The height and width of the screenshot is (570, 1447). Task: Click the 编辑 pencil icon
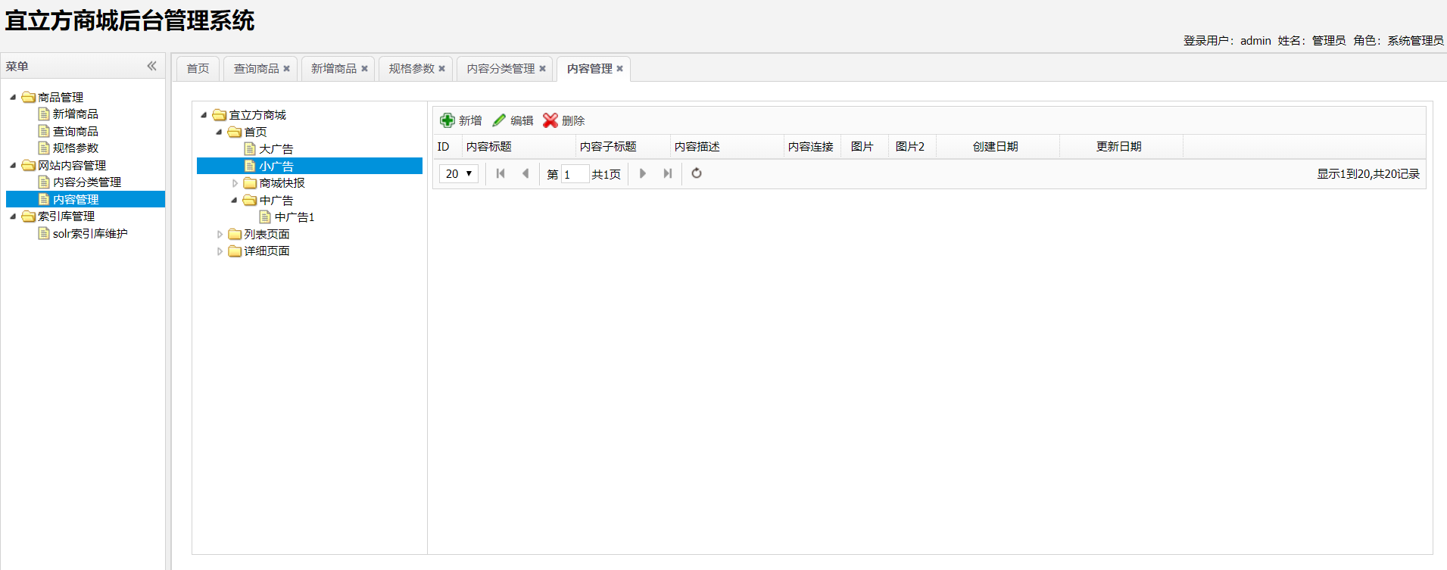(x=499, y=120)
